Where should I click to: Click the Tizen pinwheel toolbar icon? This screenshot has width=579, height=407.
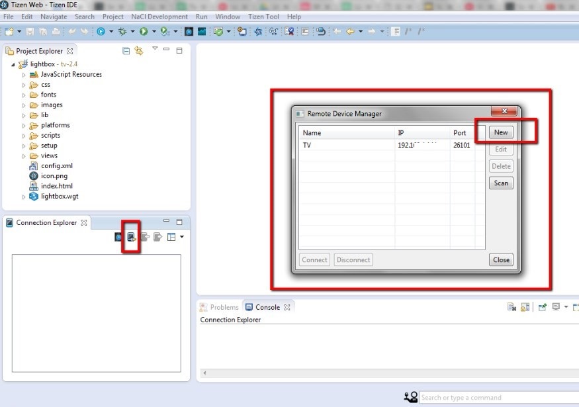pos(258,31)
